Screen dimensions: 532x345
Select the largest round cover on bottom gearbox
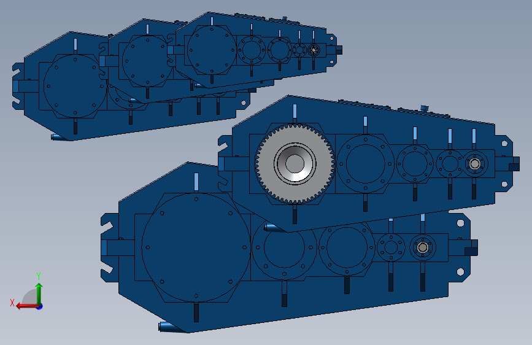click(196, 247)
